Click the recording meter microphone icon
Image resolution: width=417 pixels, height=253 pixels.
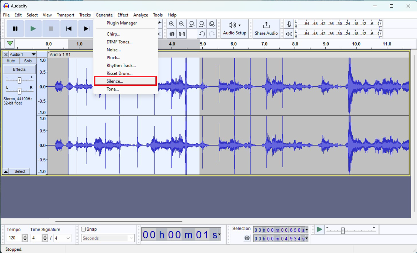click(289, 23)
